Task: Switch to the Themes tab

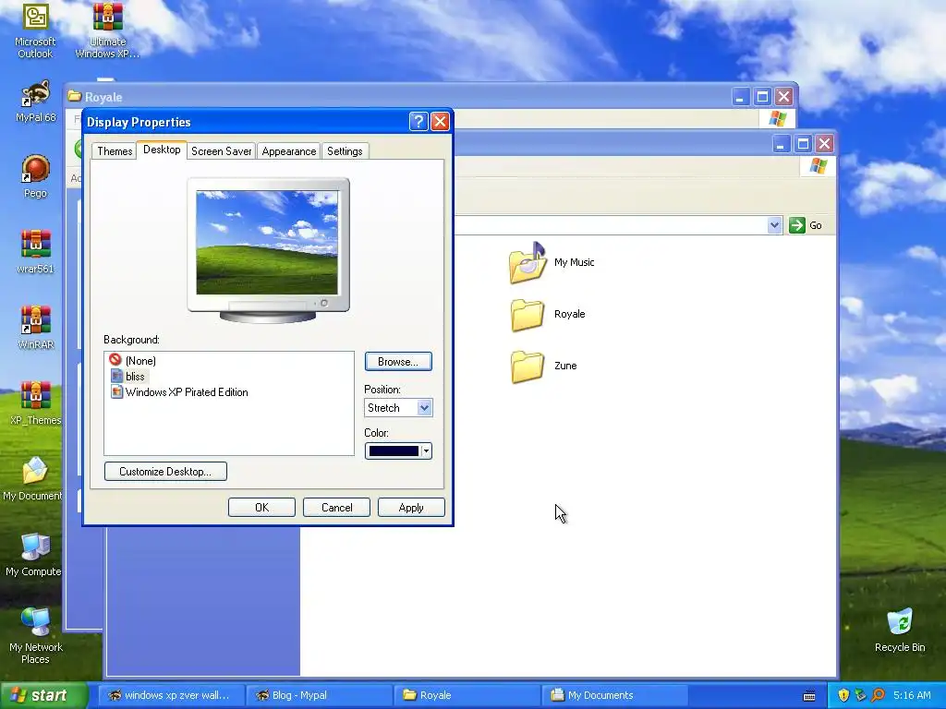Action: [115, 151]
